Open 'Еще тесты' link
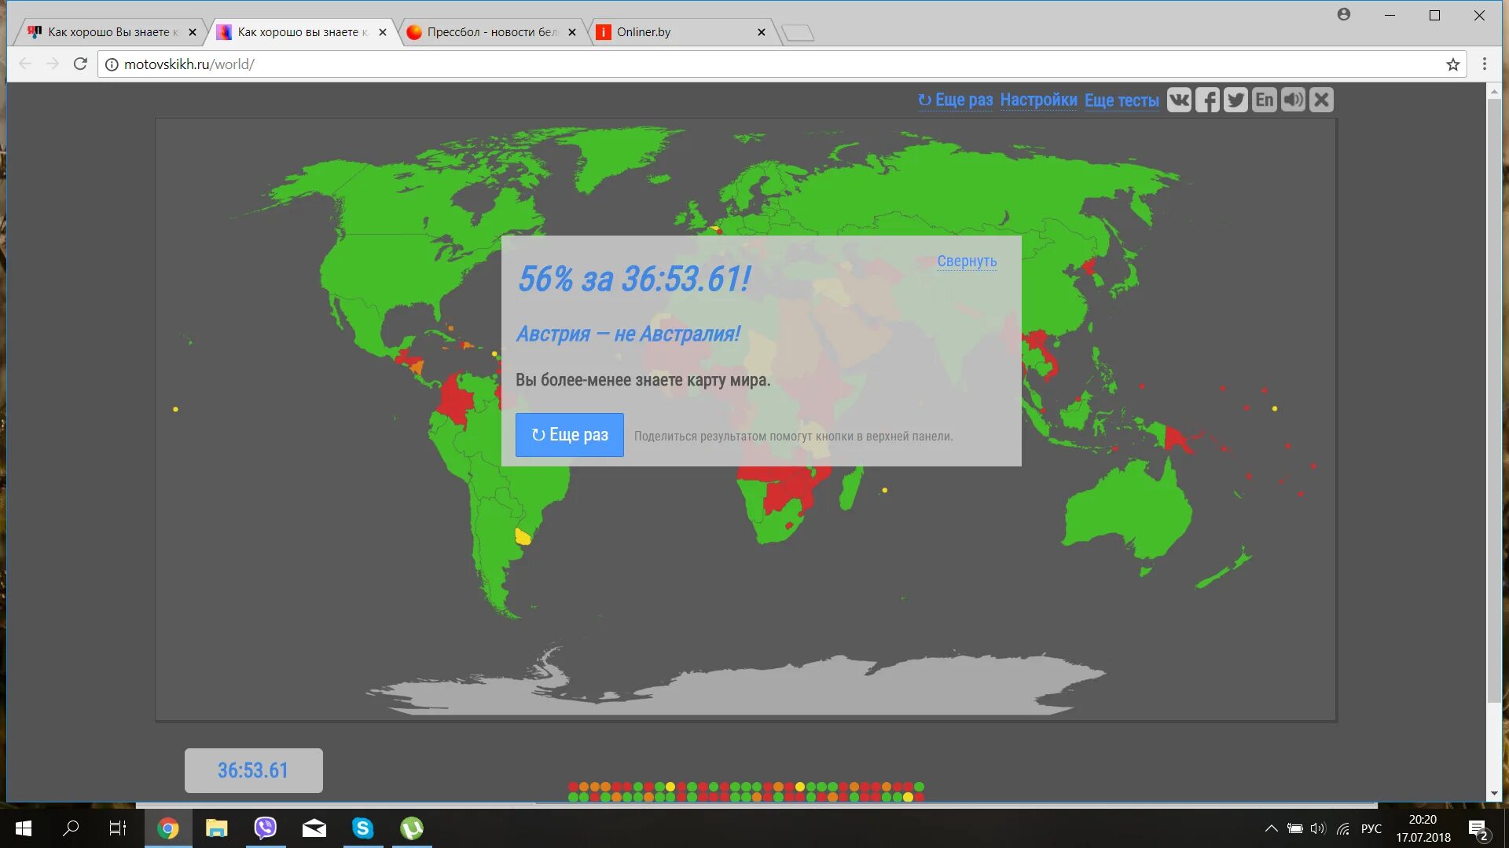Viewport: 1509px width, 848px height. tap(1122, 101)
